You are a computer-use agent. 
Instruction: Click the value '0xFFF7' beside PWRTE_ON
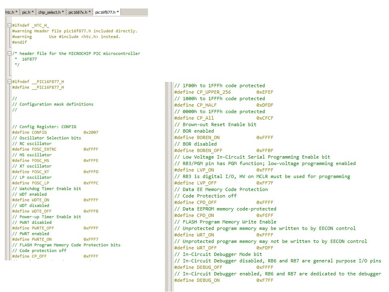(91, 239)
